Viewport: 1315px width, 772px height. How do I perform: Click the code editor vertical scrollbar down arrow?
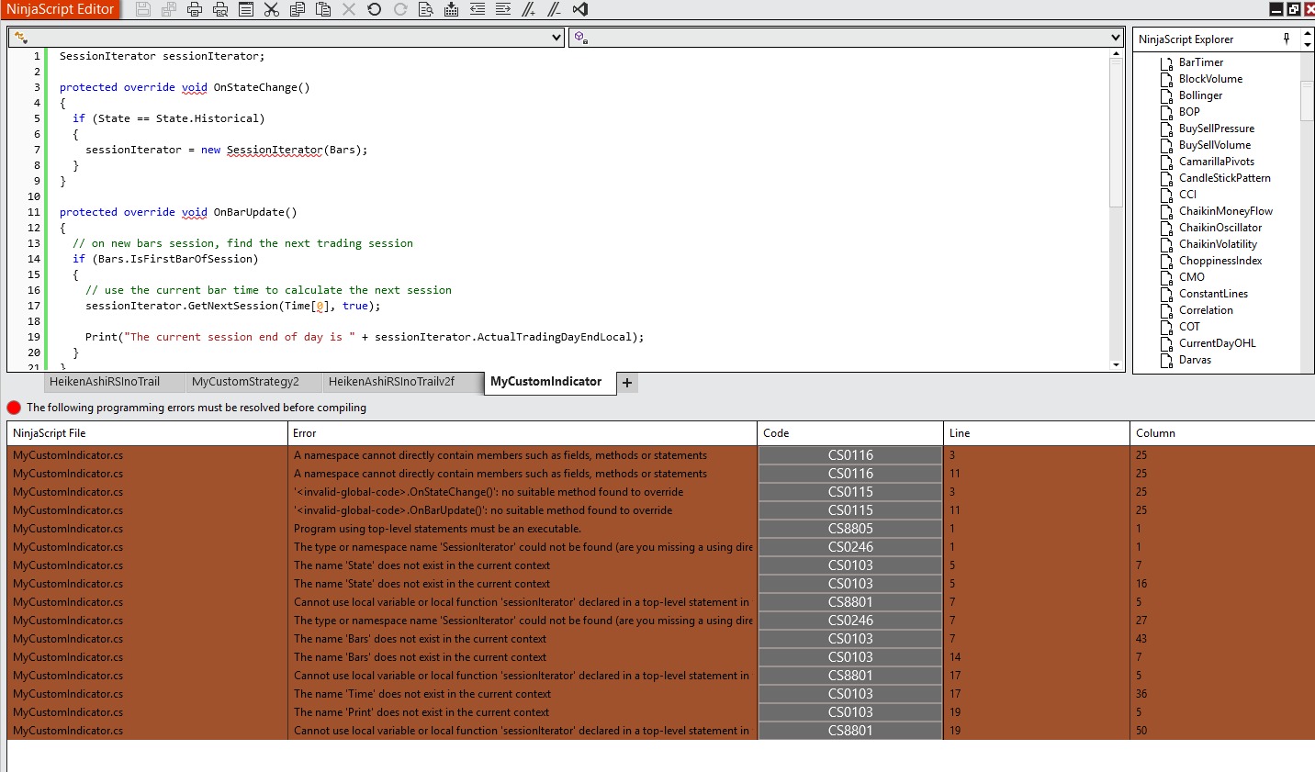pyautogui.click(x=1117, y=364)
